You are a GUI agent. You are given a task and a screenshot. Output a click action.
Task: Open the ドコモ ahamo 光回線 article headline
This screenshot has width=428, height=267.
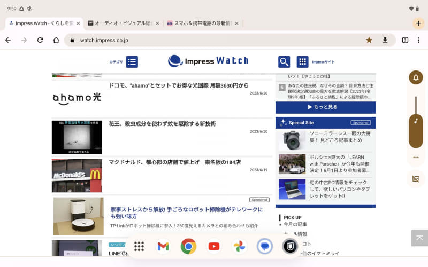point(179,85)
